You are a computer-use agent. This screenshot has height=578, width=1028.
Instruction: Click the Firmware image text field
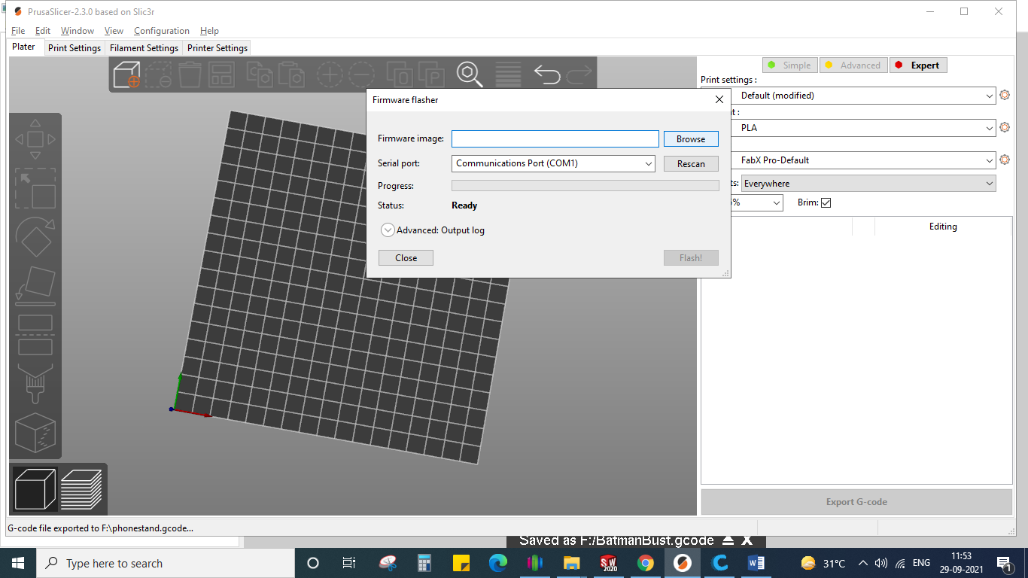point(555,139)
